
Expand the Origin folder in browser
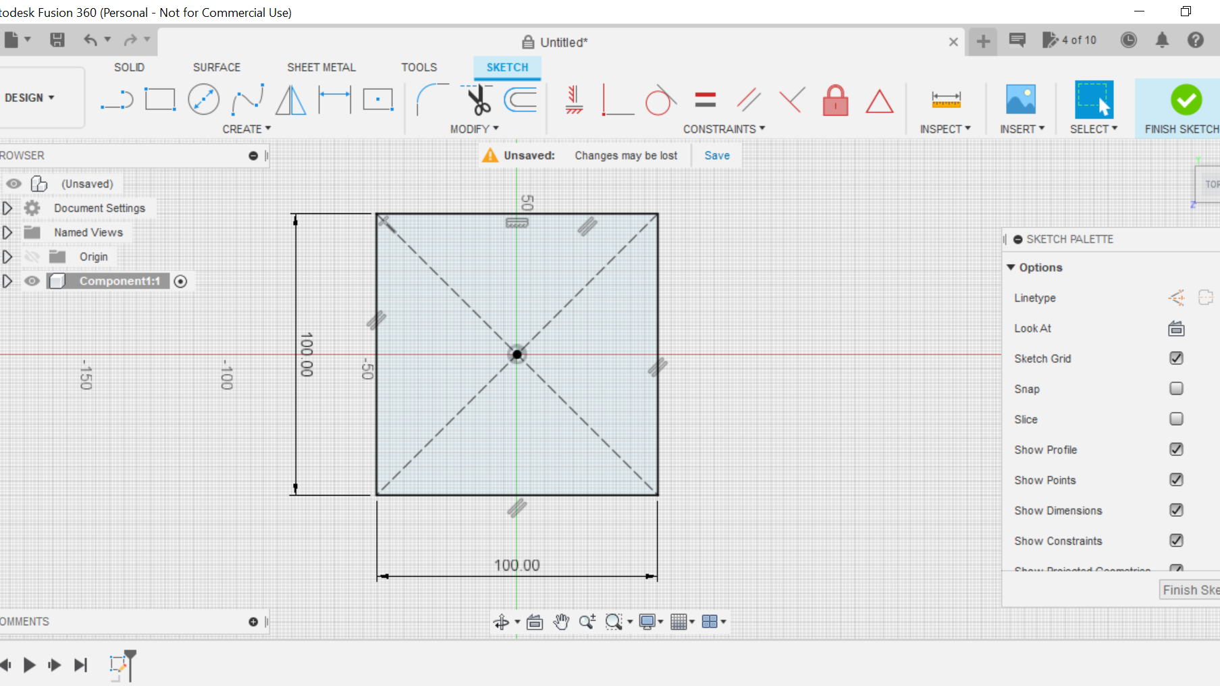coord(8,257)
